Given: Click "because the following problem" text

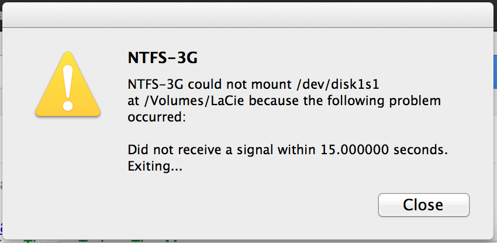Looking at the screenshot, I should pos(346,102).
